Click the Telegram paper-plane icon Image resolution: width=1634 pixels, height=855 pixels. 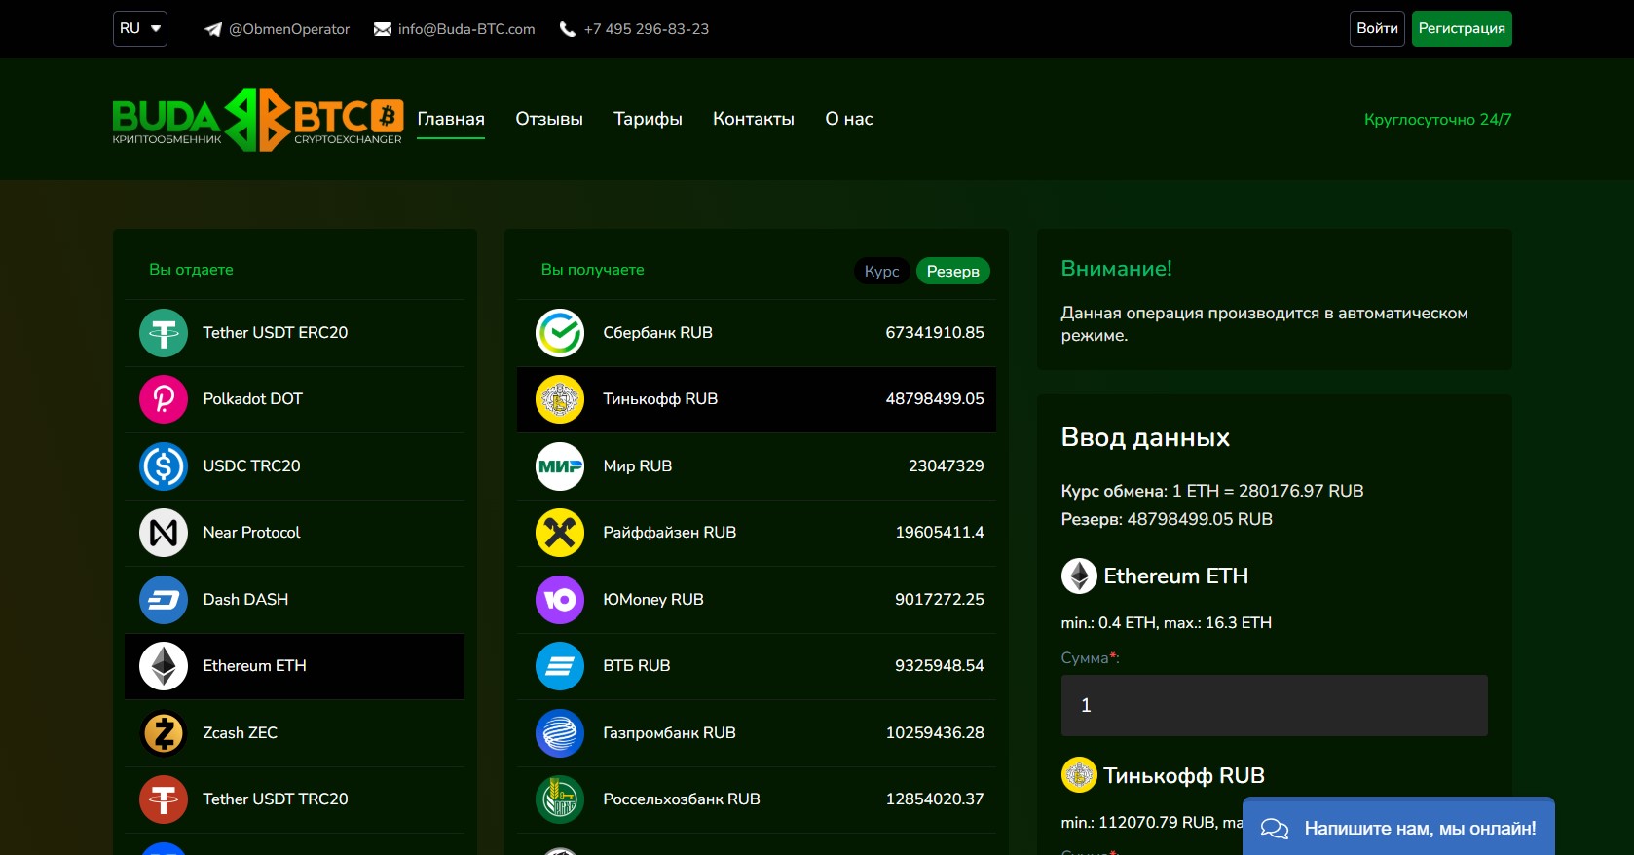tap(212, 29)
